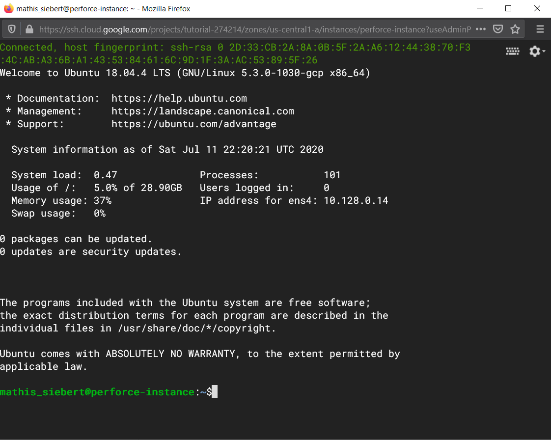Maximize the Firefox window

[508, 8]
